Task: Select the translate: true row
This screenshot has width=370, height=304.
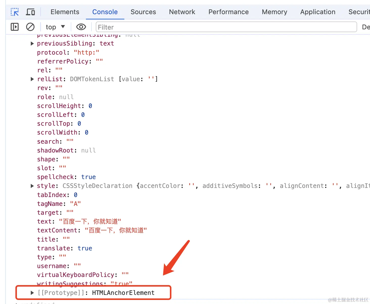Action: 65,248
